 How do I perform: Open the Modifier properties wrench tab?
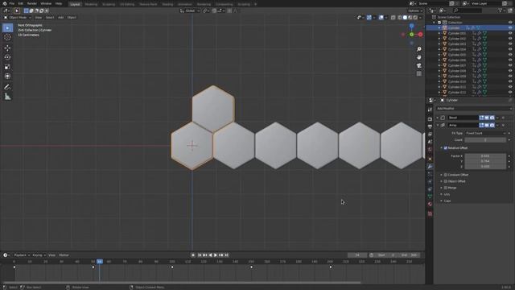click(x=430, y=167)
